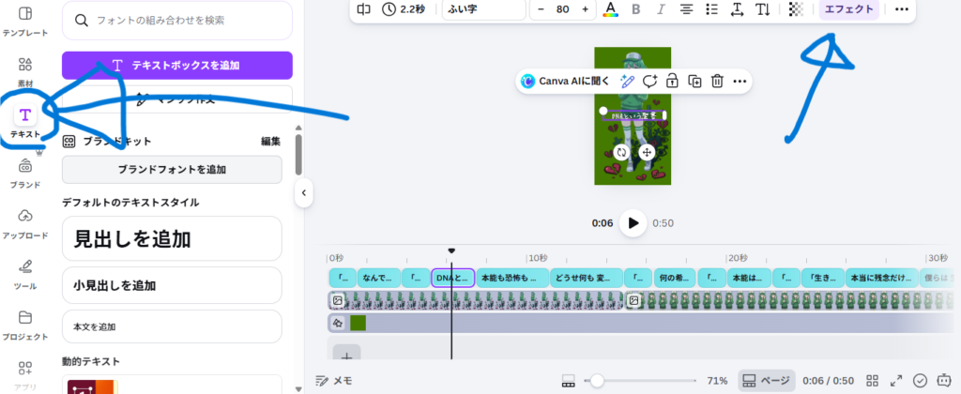Click Add a text box (テキストボックスを追加) button
The image size is (961, 394).
[177, 65]
